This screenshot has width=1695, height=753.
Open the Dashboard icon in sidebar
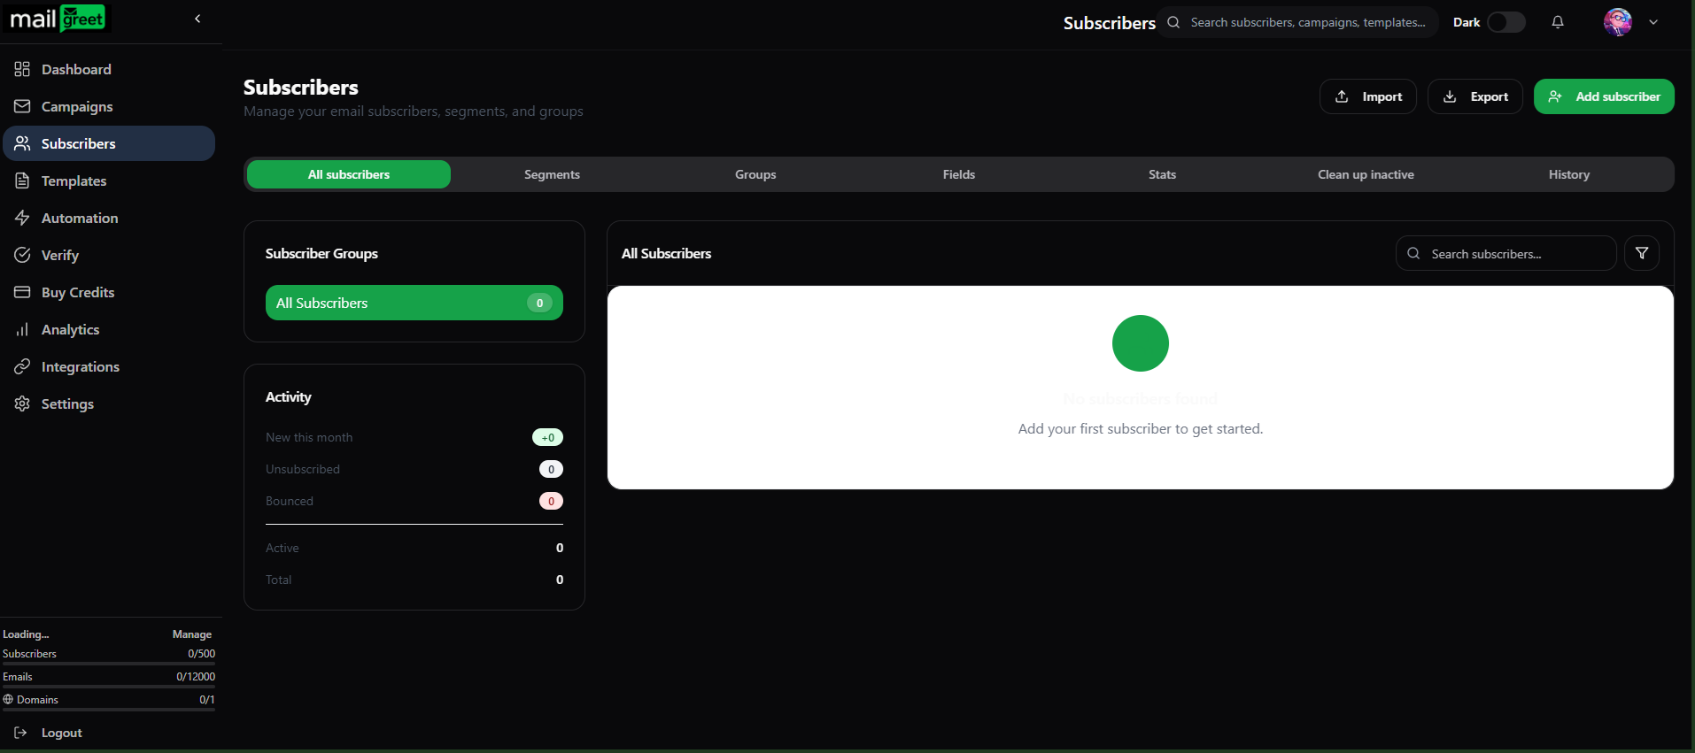click(x=22, y=69)
